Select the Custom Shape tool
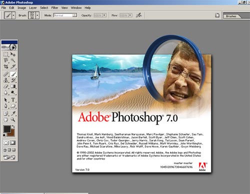This screenshot has width=250, height=194. 13,106
